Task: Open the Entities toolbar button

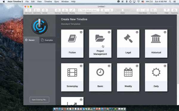Action: (65, 10)
